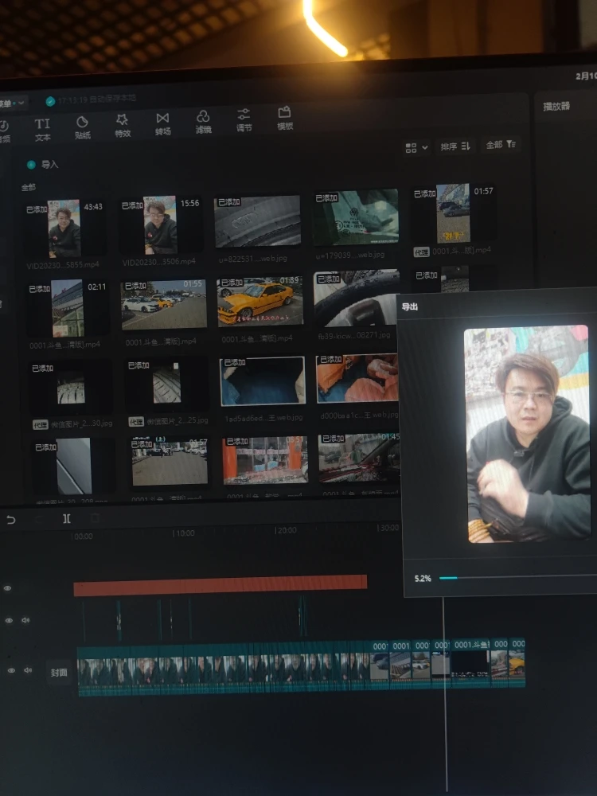The image size is (597, 796).
Task: Open the 调节 (Adjust) panel
Action: click(x=244, y=120)
